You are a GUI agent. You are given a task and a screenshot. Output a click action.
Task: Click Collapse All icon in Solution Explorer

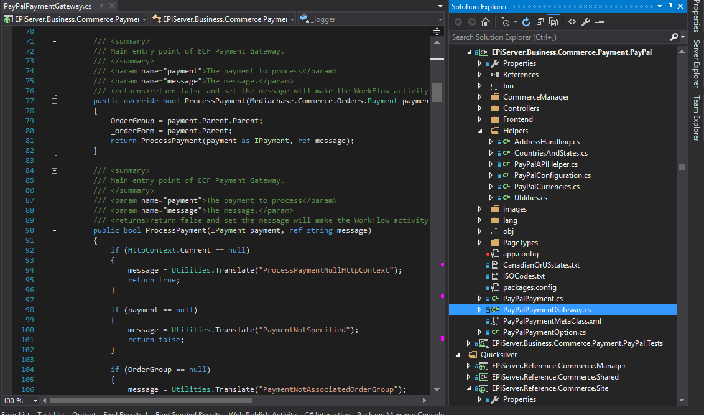tap(539, 22)
